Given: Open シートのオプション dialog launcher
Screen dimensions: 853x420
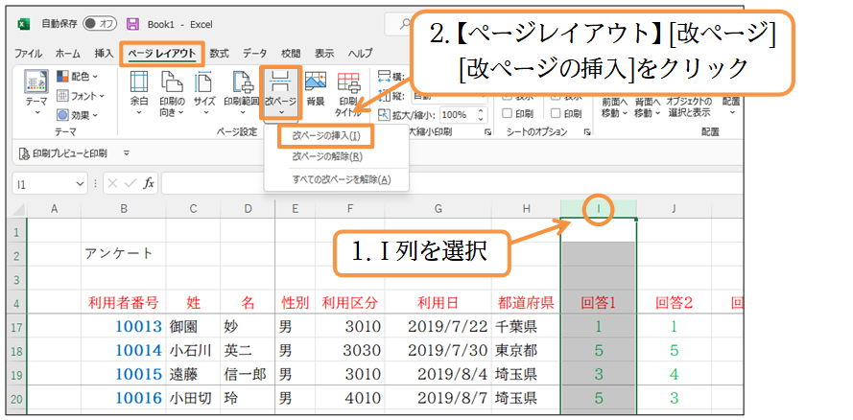Looking at the screenshot, I should [x=587, y=132].
